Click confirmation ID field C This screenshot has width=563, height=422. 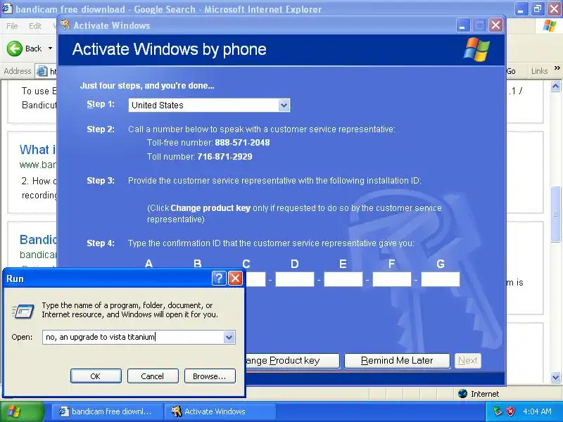(255, 279)
